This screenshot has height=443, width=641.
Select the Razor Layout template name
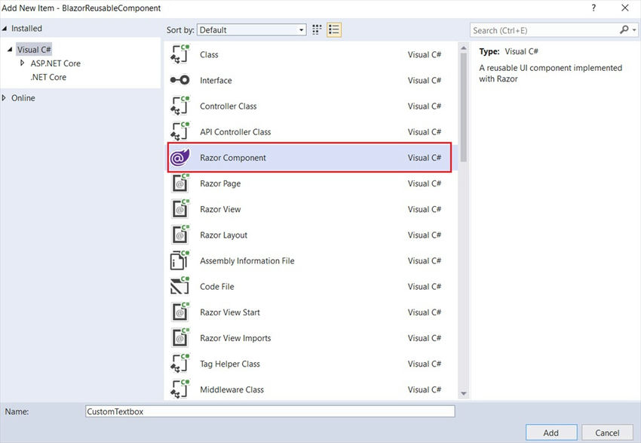224,235
